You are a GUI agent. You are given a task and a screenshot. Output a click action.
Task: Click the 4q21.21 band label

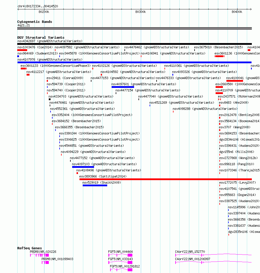click(24, 25)
